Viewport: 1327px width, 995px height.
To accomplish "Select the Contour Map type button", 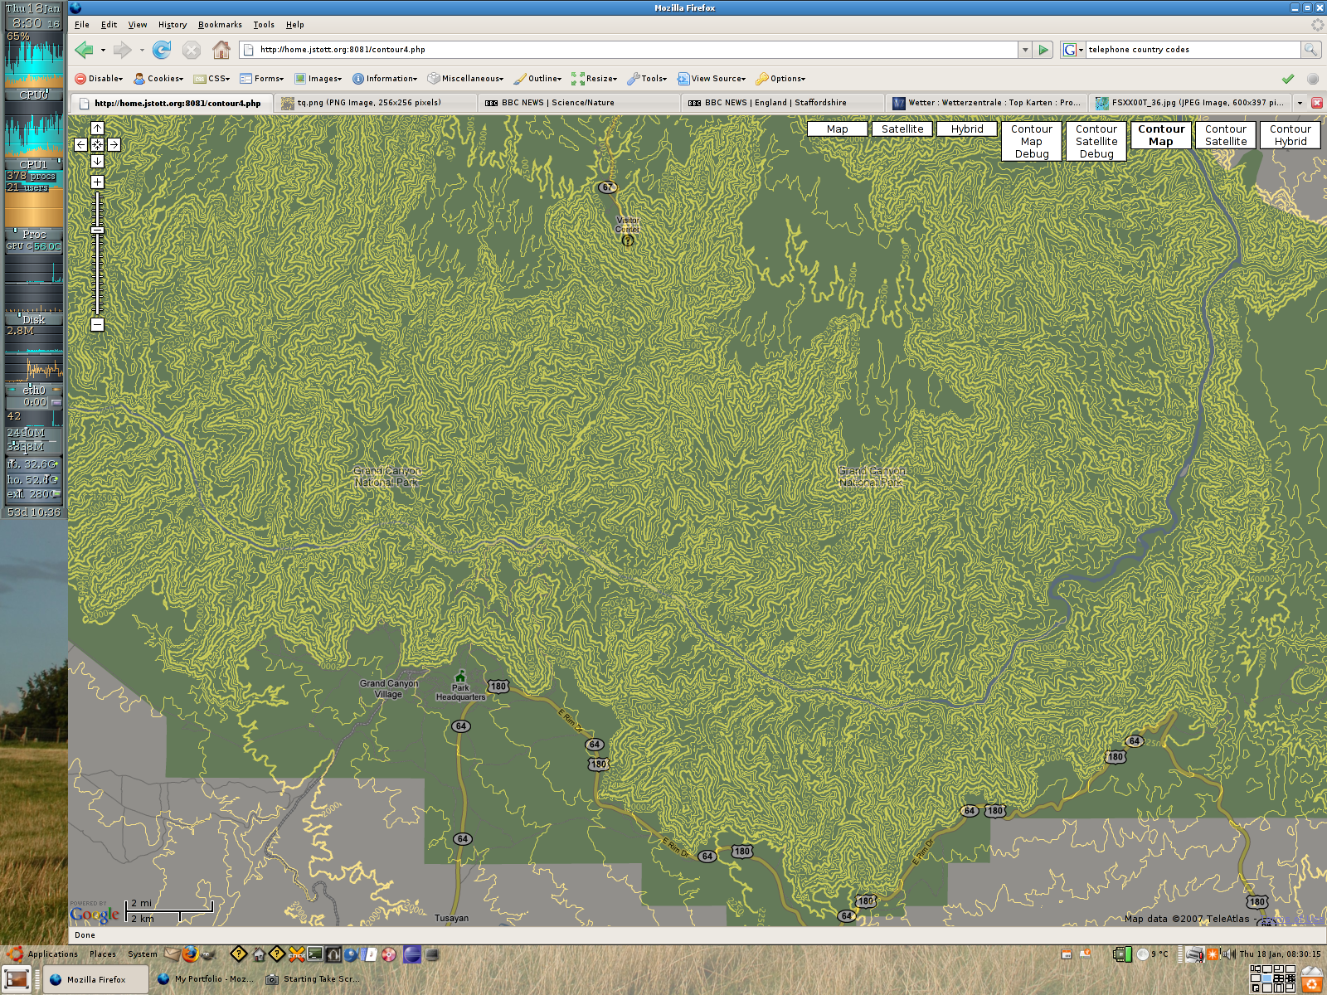I will (x=1161, y=135).
